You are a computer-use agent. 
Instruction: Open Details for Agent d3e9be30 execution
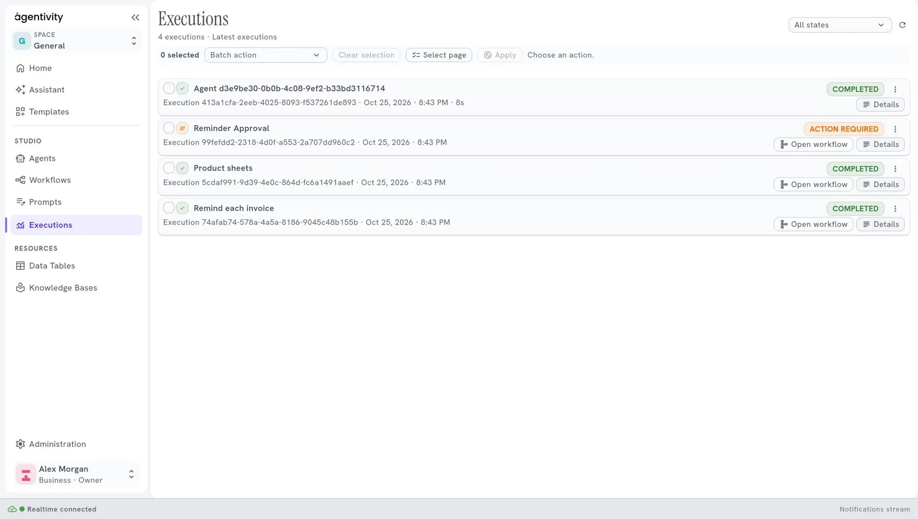click(881, 104)
